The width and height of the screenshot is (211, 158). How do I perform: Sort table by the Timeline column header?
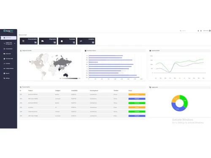click(x=116, y=91)
